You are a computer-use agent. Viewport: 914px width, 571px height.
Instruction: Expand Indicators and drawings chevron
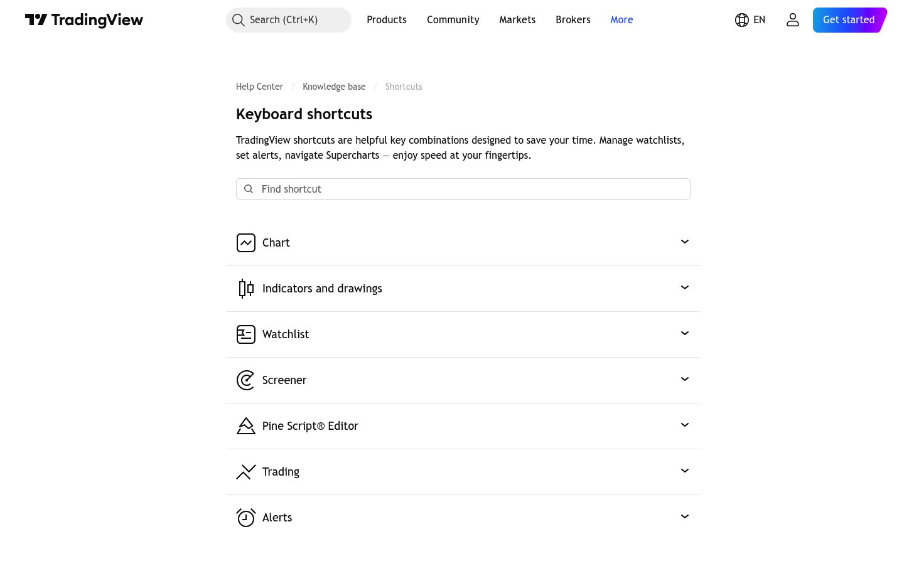pos(685,287)
